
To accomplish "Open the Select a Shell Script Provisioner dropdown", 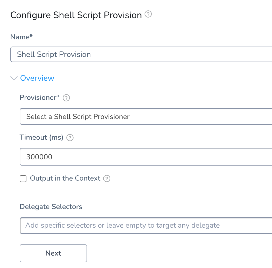I will coord(146,116).
